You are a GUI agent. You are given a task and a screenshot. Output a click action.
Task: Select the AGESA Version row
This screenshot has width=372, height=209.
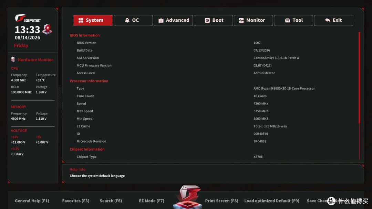click(213, 58)
